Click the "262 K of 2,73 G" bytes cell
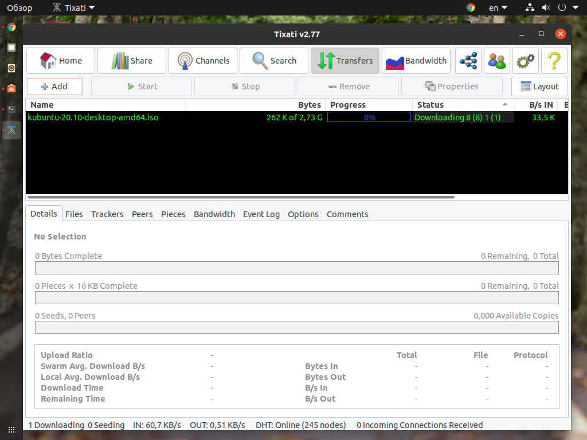Viewport: 587px width, 440px height. tap(294, 117)
